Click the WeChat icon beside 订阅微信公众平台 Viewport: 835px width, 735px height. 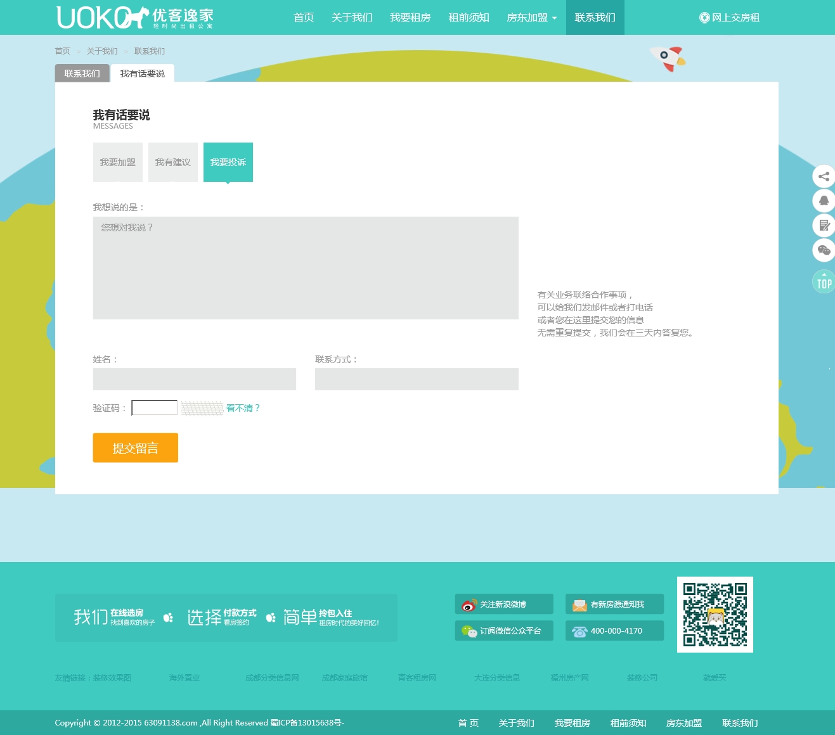click(469, 631)
